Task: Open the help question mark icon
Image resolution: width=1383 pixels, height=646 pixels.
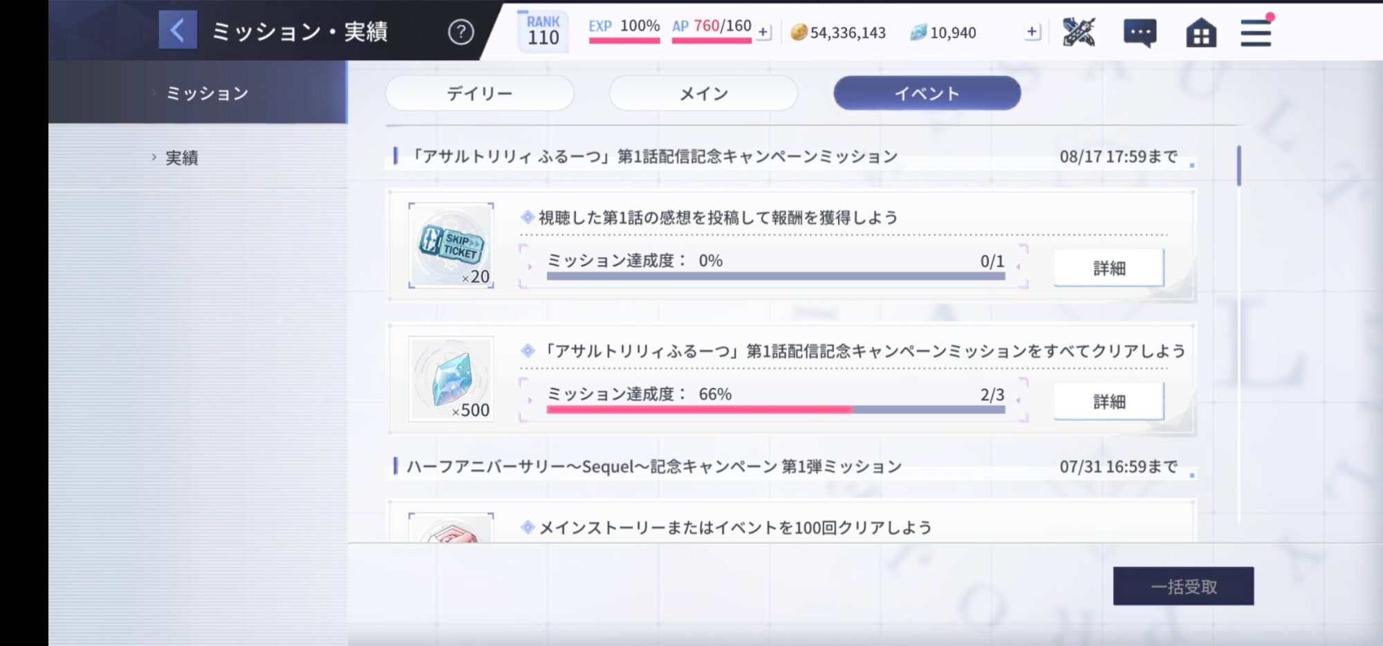Action: point(461,32)
